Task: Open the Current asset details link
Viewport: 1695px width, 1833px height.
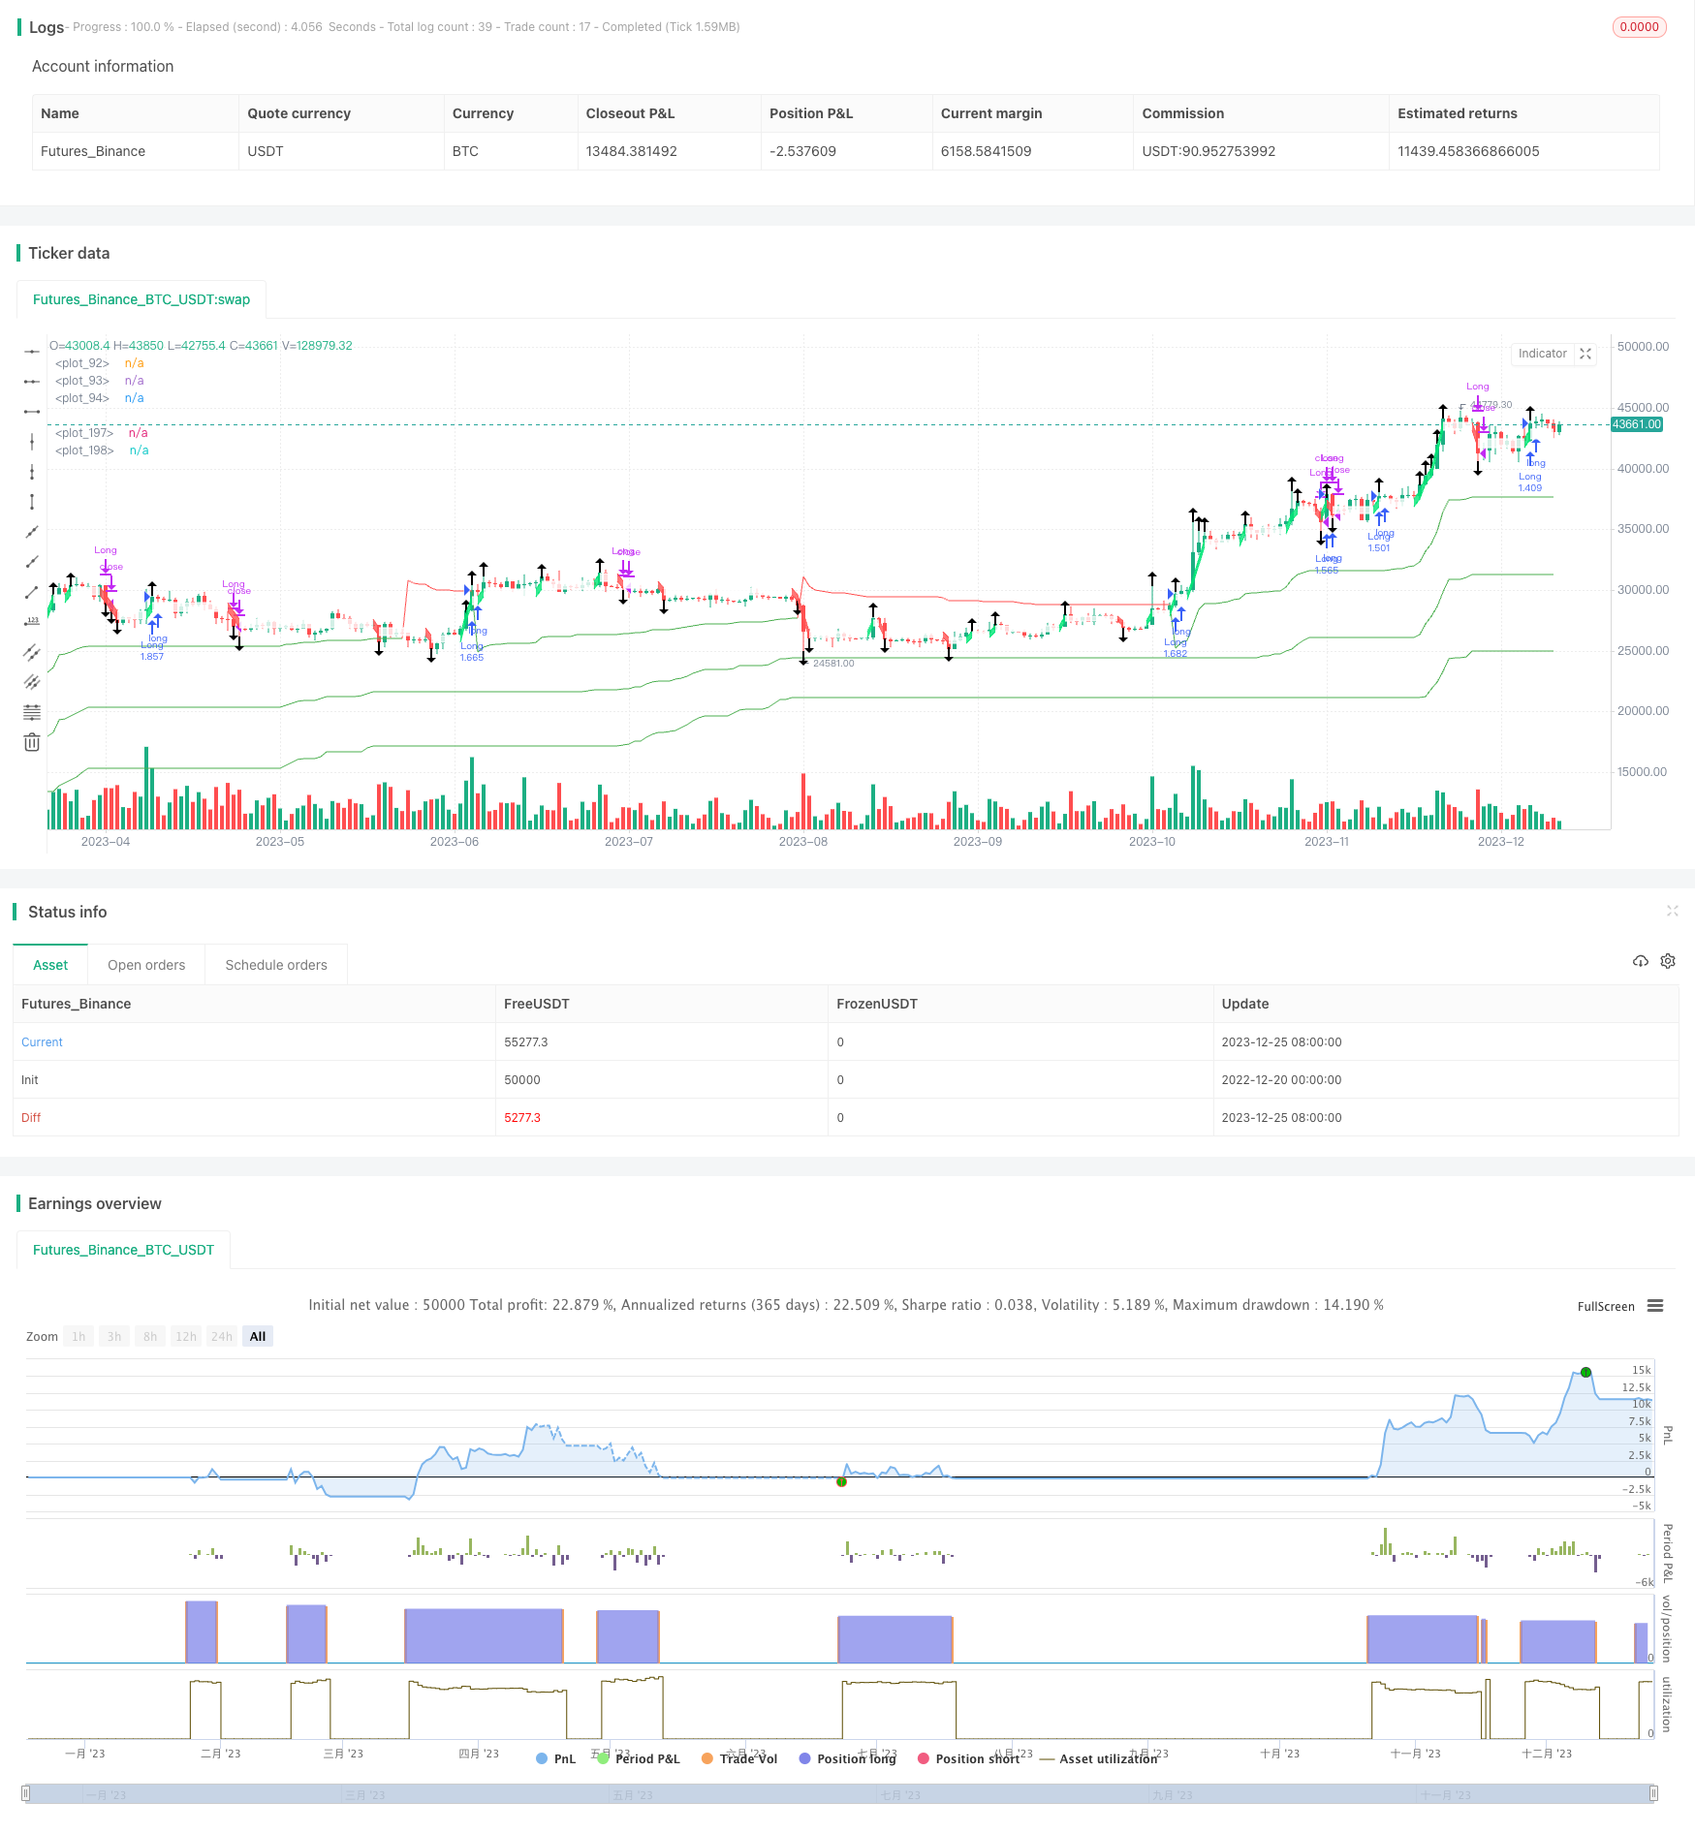Action: click(x=41, y=1041)
